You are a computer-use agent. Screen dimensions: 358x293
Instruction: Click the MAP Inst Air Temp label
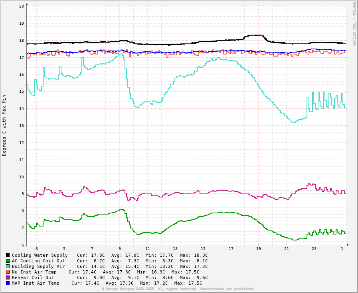pyautogui.click(x=36, y=283)
